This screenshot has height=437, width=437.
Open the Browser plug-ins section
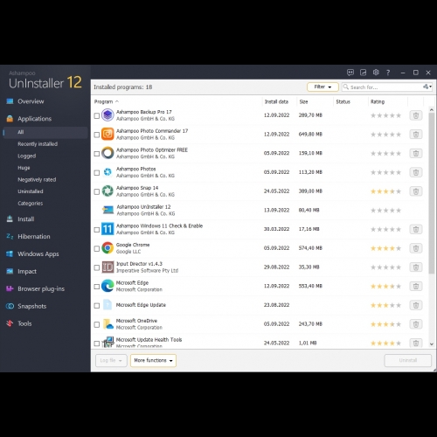coord(41,289)
